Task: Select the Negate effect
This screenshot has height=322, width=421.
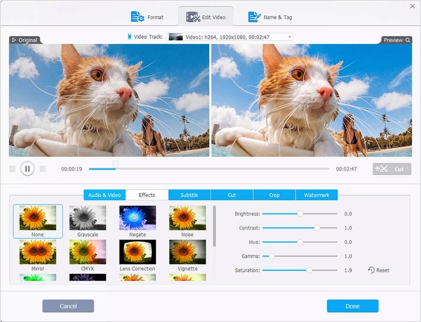Action: pos(137,218)
